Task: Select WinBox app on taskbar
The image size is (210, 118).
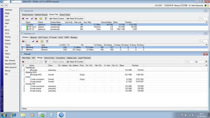Action: click(61, 115)
